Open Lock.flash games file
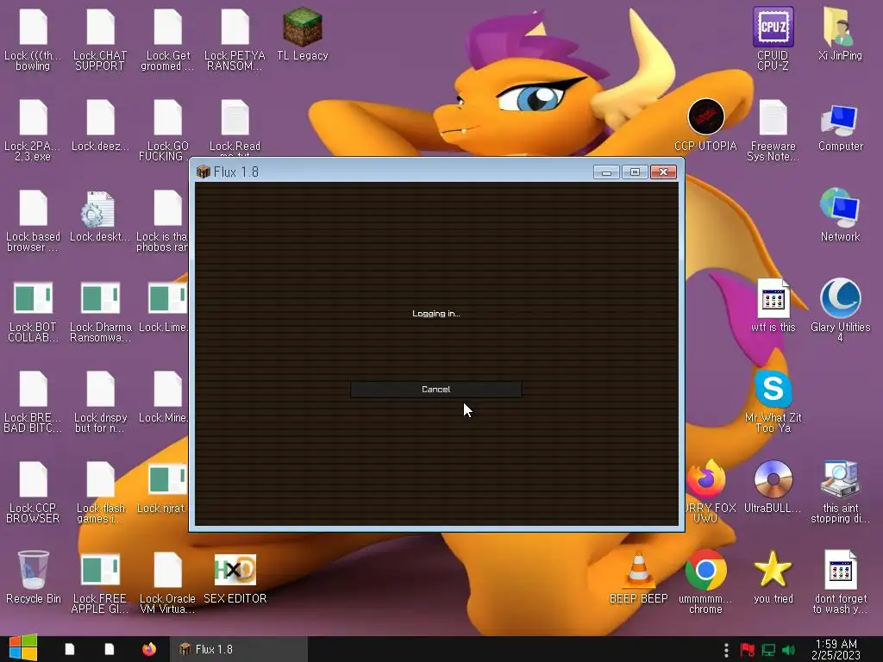Image resolution: width=883 pixels, height=662 pixels. 100,492
